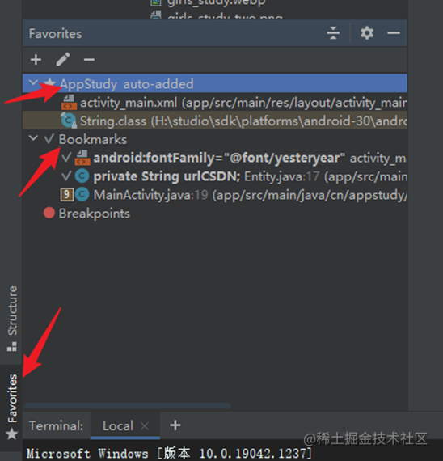This screenshot has width=443, height=461.
Task: Open the android:fontFamily bookmark
Action: tap(215, 158)
